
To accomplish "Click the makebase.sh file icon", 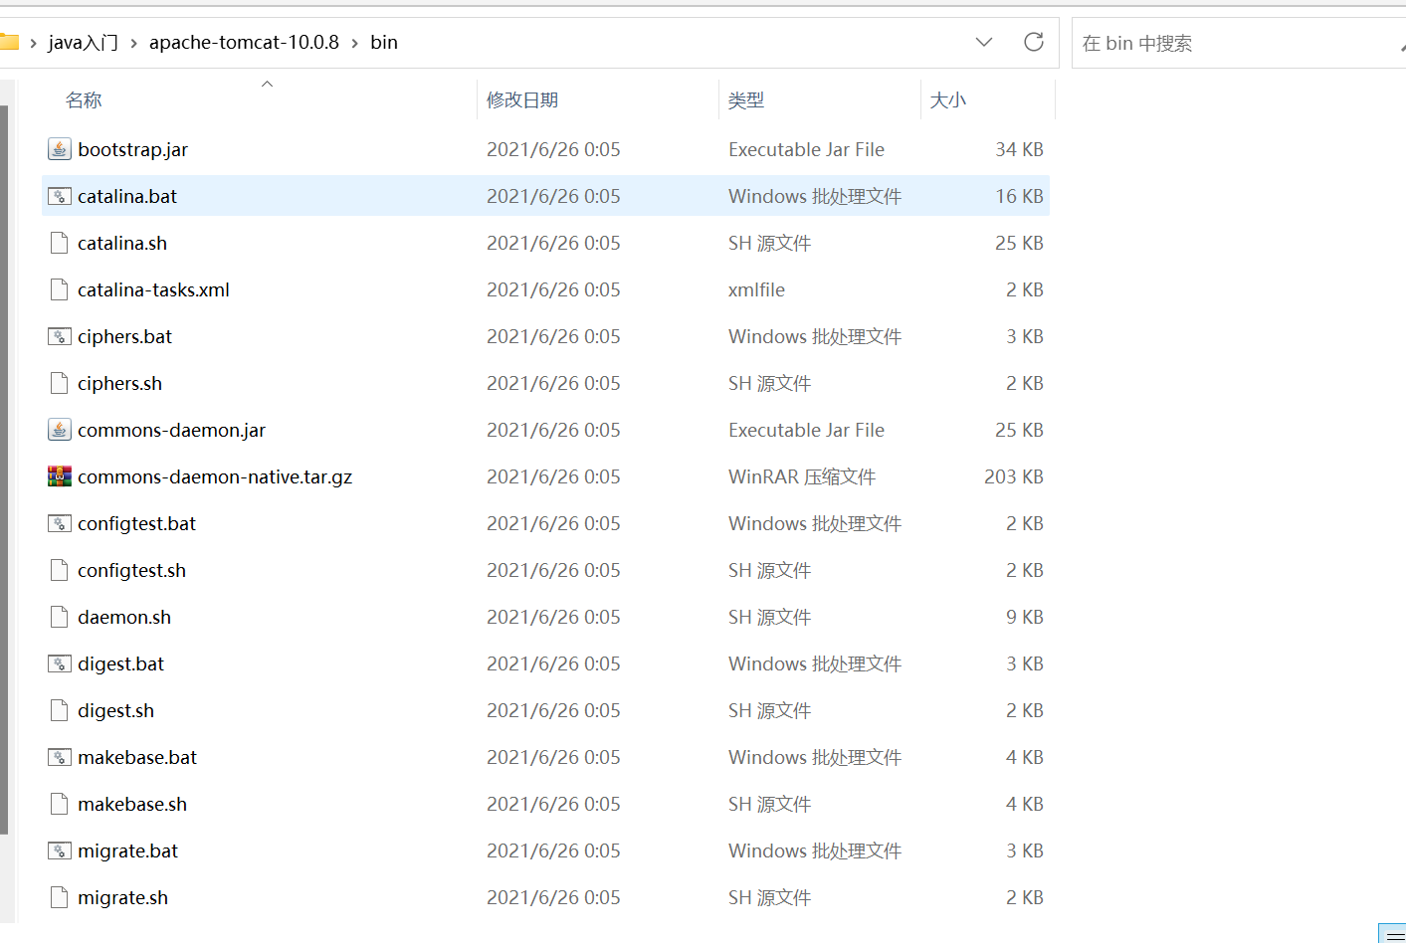I will tap(60, 804).
